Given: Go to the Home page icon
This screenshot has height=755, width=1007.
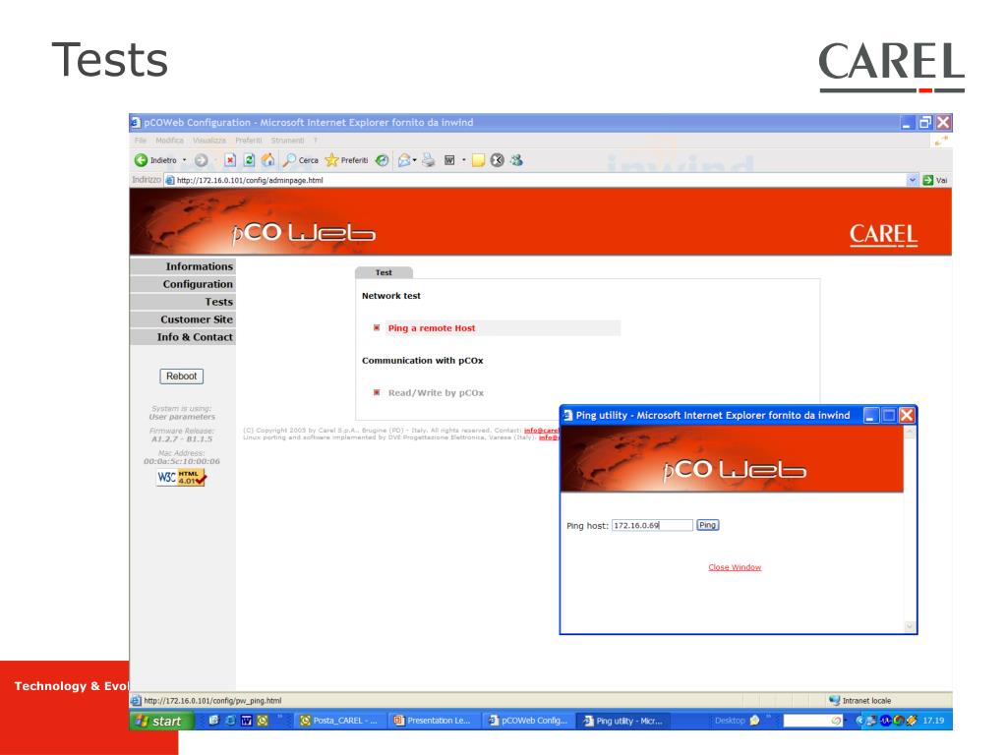Looking at the screenshot, I should (267, 160).
